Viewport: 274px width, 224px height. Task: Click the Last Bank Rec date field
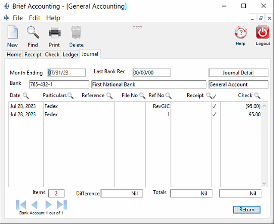pos(151,73)
